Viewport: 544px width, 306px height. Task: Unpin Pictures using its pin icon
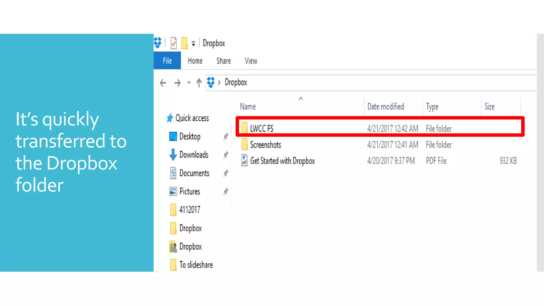coord(226,191)
